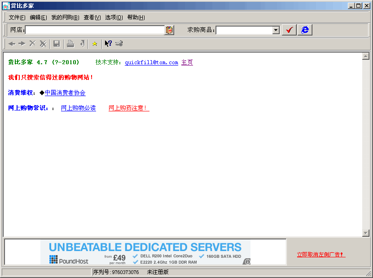Click the Internet Explorer e icon
373x278 pixels.
(305, 30)
